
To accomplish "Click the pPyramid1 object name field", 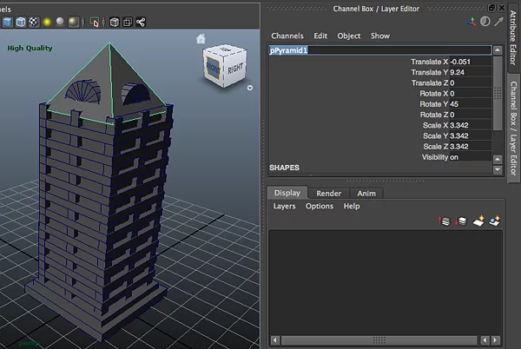I will [x=379, y=50].
